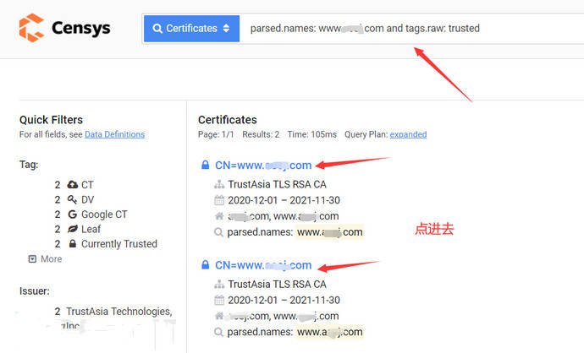Click the magnifier icon in Certificates button
This screenshot has height=353, width=584.
tap(157, 29)
